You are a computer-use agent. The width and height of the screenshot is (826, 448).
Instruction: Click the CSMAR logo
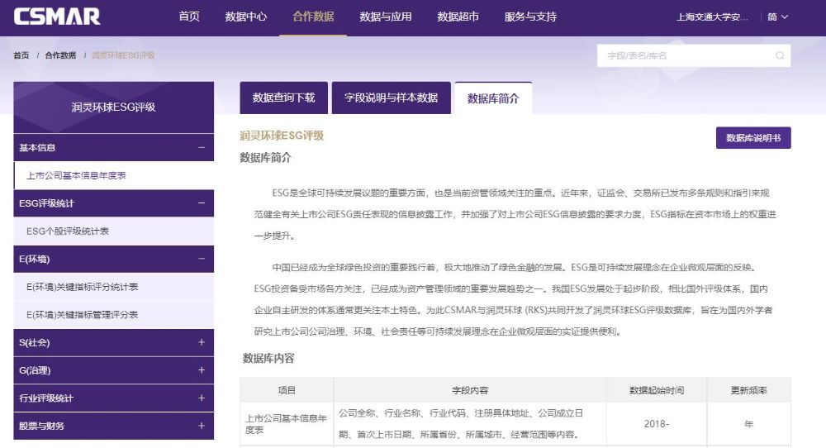(57, 17)
